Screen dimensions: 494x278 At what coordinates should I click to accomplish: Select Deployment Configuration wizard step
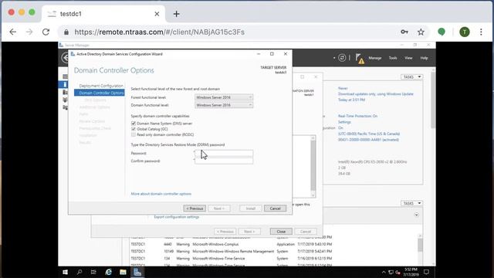(101, 86)
